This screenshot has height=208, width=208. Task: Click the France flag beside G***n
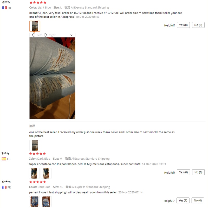click(x=4, y=187)
